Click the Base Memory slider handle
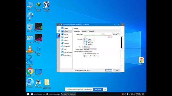Image resolution: width=172 pixels, height=96 pixels. [x=103, y=34]
